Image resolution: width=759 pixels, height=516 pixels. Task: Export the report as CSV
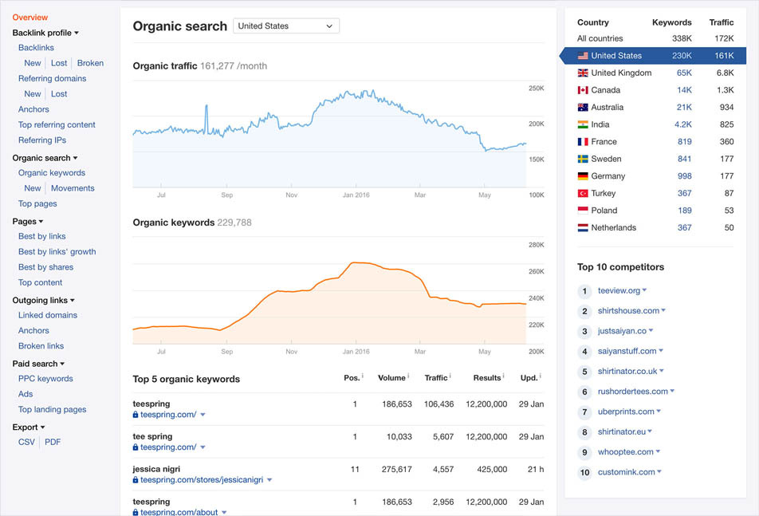pyautogui.click(x=26, y=442)
